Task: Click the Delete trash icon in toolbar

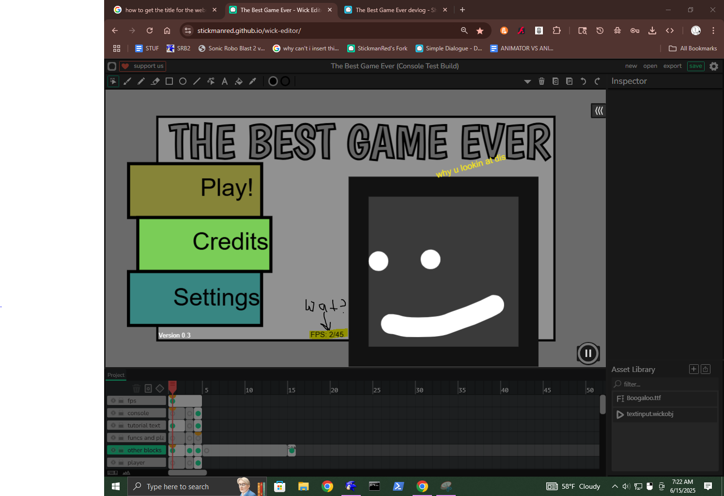Action: click(x=542, y=81)
